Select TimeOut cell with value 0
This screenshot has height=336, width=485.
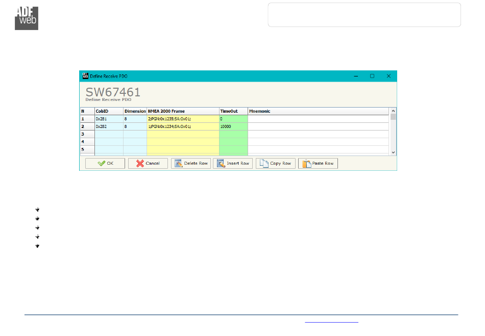point(233,119)
